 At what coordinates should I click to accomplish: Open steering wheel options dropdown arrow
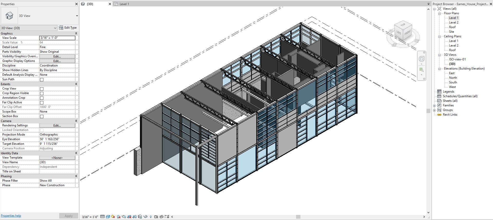421,64
